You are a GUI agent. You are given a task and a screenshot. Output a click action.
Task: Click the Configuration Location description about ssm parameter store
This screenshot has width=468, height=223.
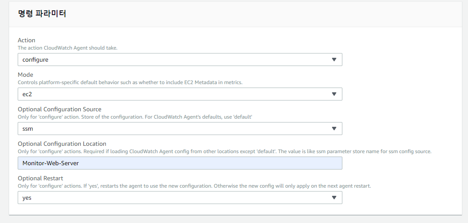click(225, 151)
